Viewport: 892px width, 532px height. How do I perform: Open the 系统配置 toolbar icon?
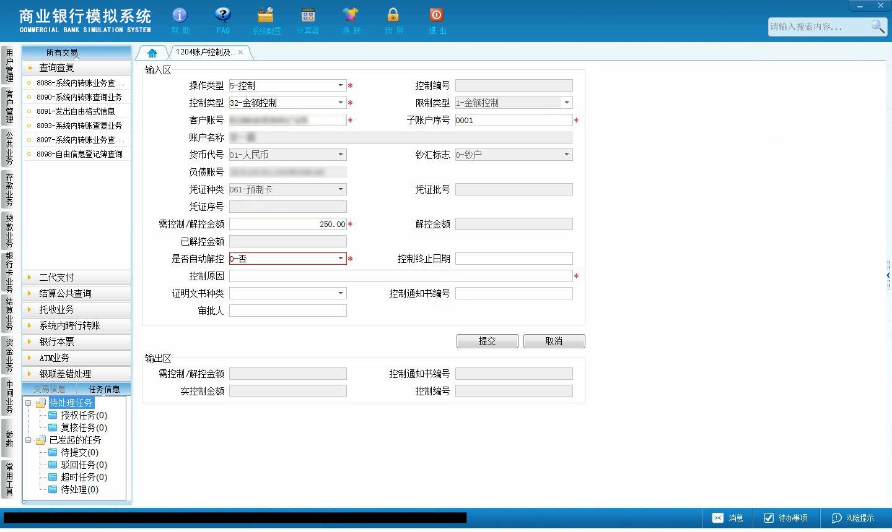tap(266, 20)
